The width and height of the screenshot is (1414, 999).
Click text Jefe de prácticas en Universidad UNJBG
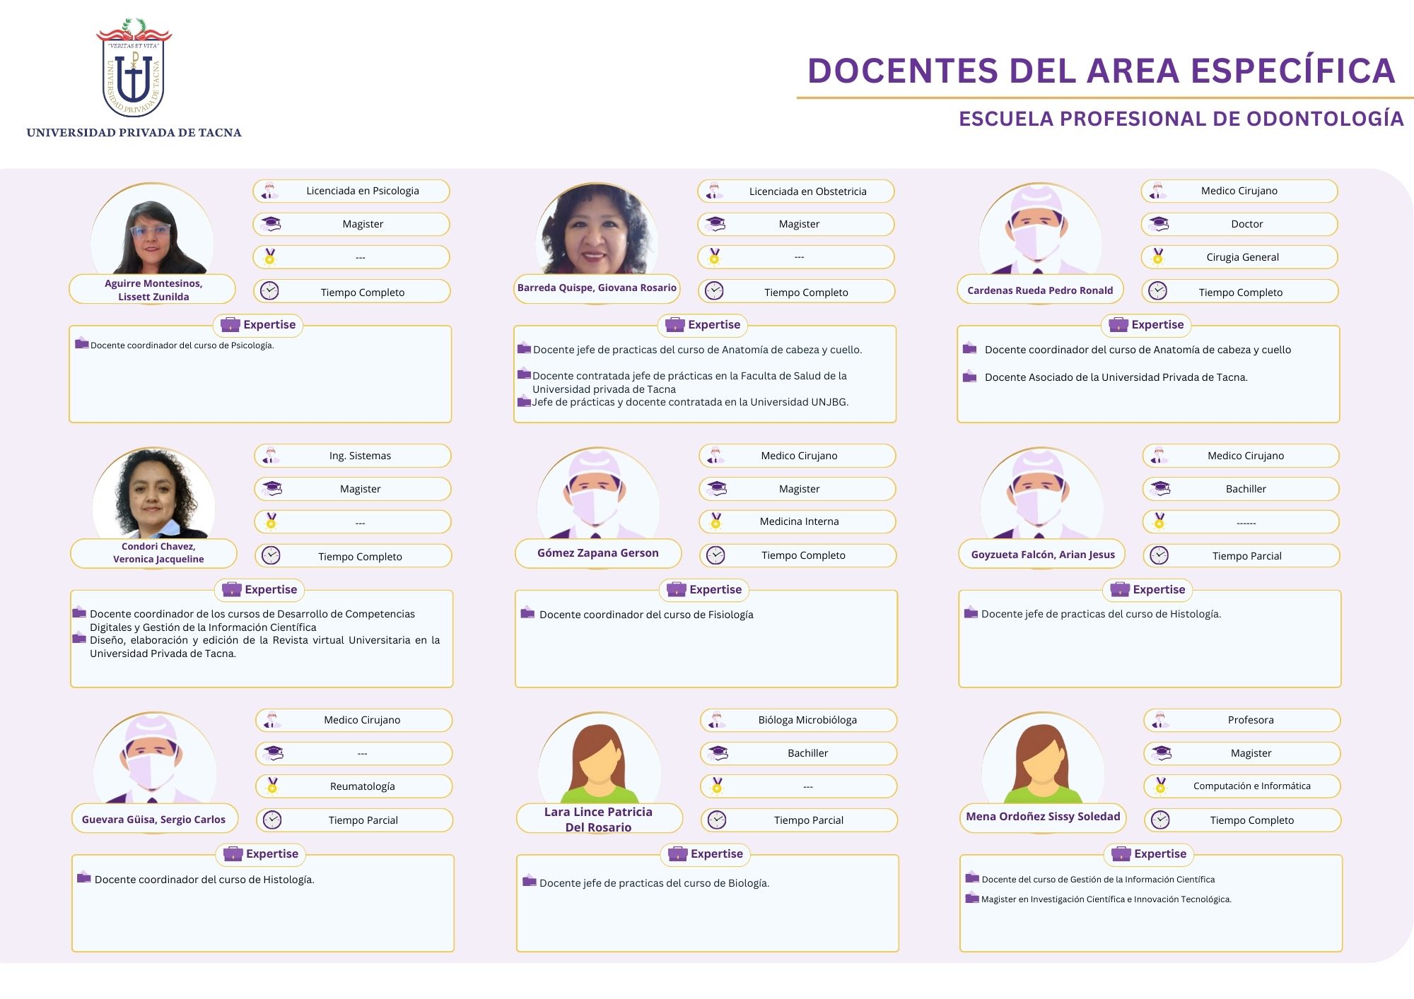coord(690,402)
